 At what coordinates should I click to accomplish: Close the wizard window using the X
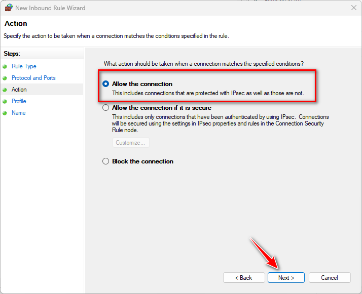[x=353, y=8]
